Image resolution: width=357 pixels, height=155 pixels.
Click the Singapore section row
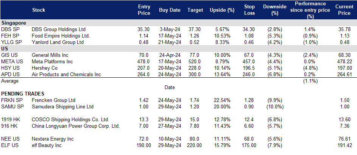coord(11,23)
